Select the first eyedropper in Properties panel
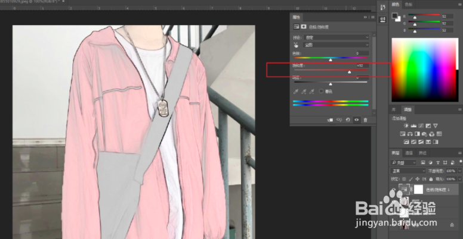The width and height of the screenshot is (463, 239). pos(296,92)
